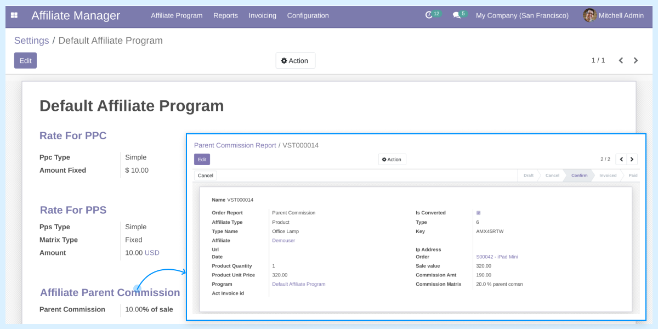
Task: Open the Affiliate Program menu
Action: point(177,15)
